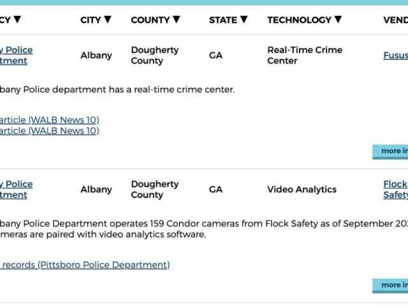Screen dimensions: 408x306
Task: Open the first WALB News 10 article
Action: click(50, 120)
